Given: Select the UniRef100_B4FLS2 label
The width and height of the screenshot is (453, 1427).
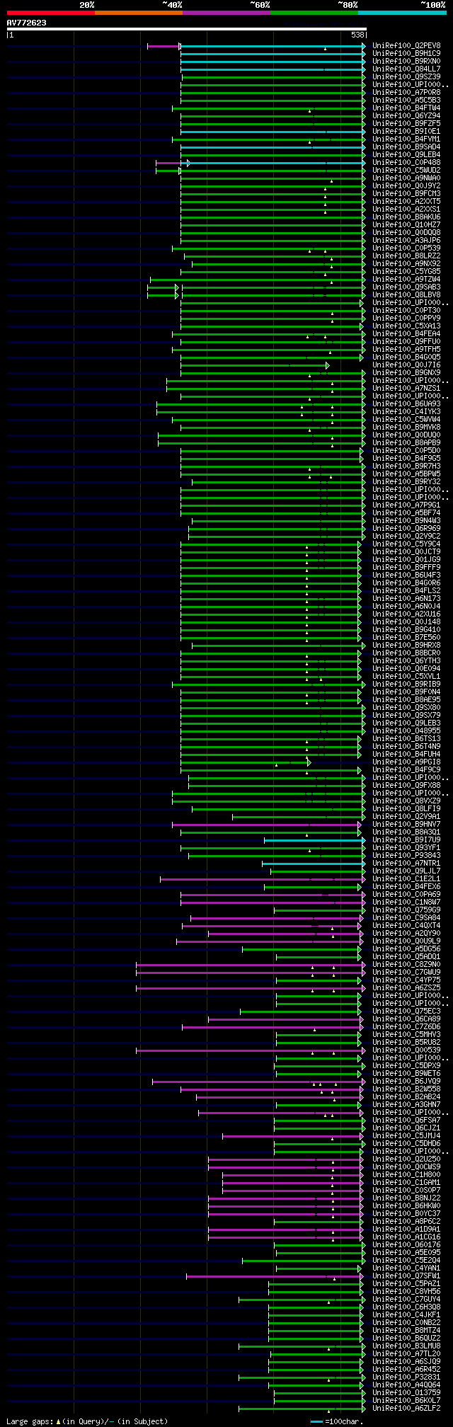Looking at the screenshot, I should click(x=406, y=590).
